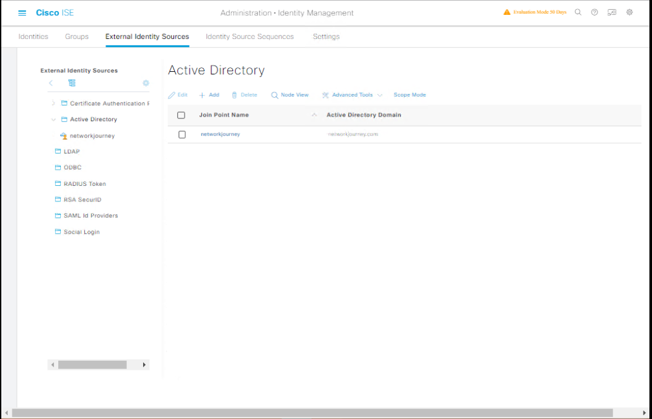Open the help question mark icon

[x=594, y=12]
